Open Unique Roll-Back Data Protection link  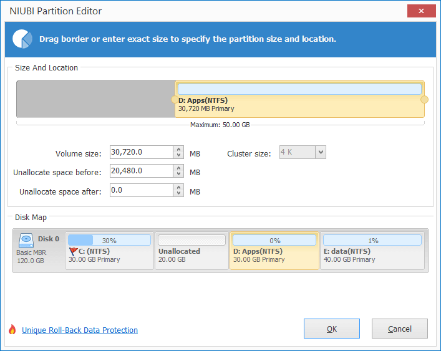point(80,330)
